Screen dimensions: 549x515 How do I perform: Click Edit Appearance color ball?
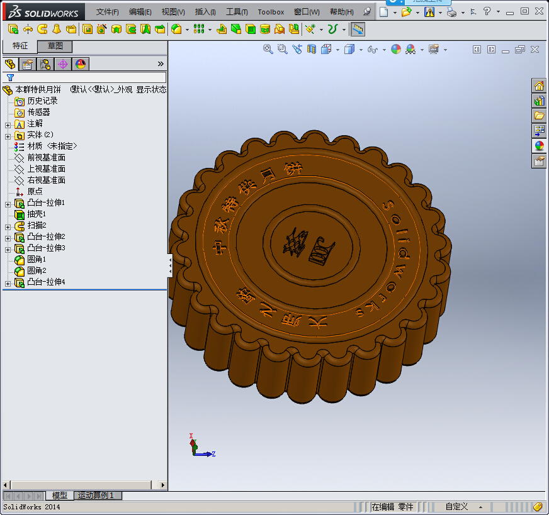[396, 49]
